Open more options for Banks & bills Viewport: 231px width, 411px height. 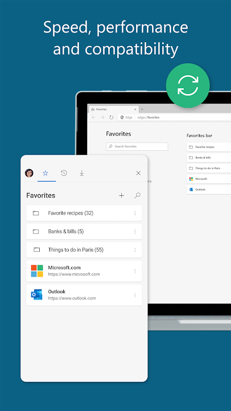tap(135, 232)
